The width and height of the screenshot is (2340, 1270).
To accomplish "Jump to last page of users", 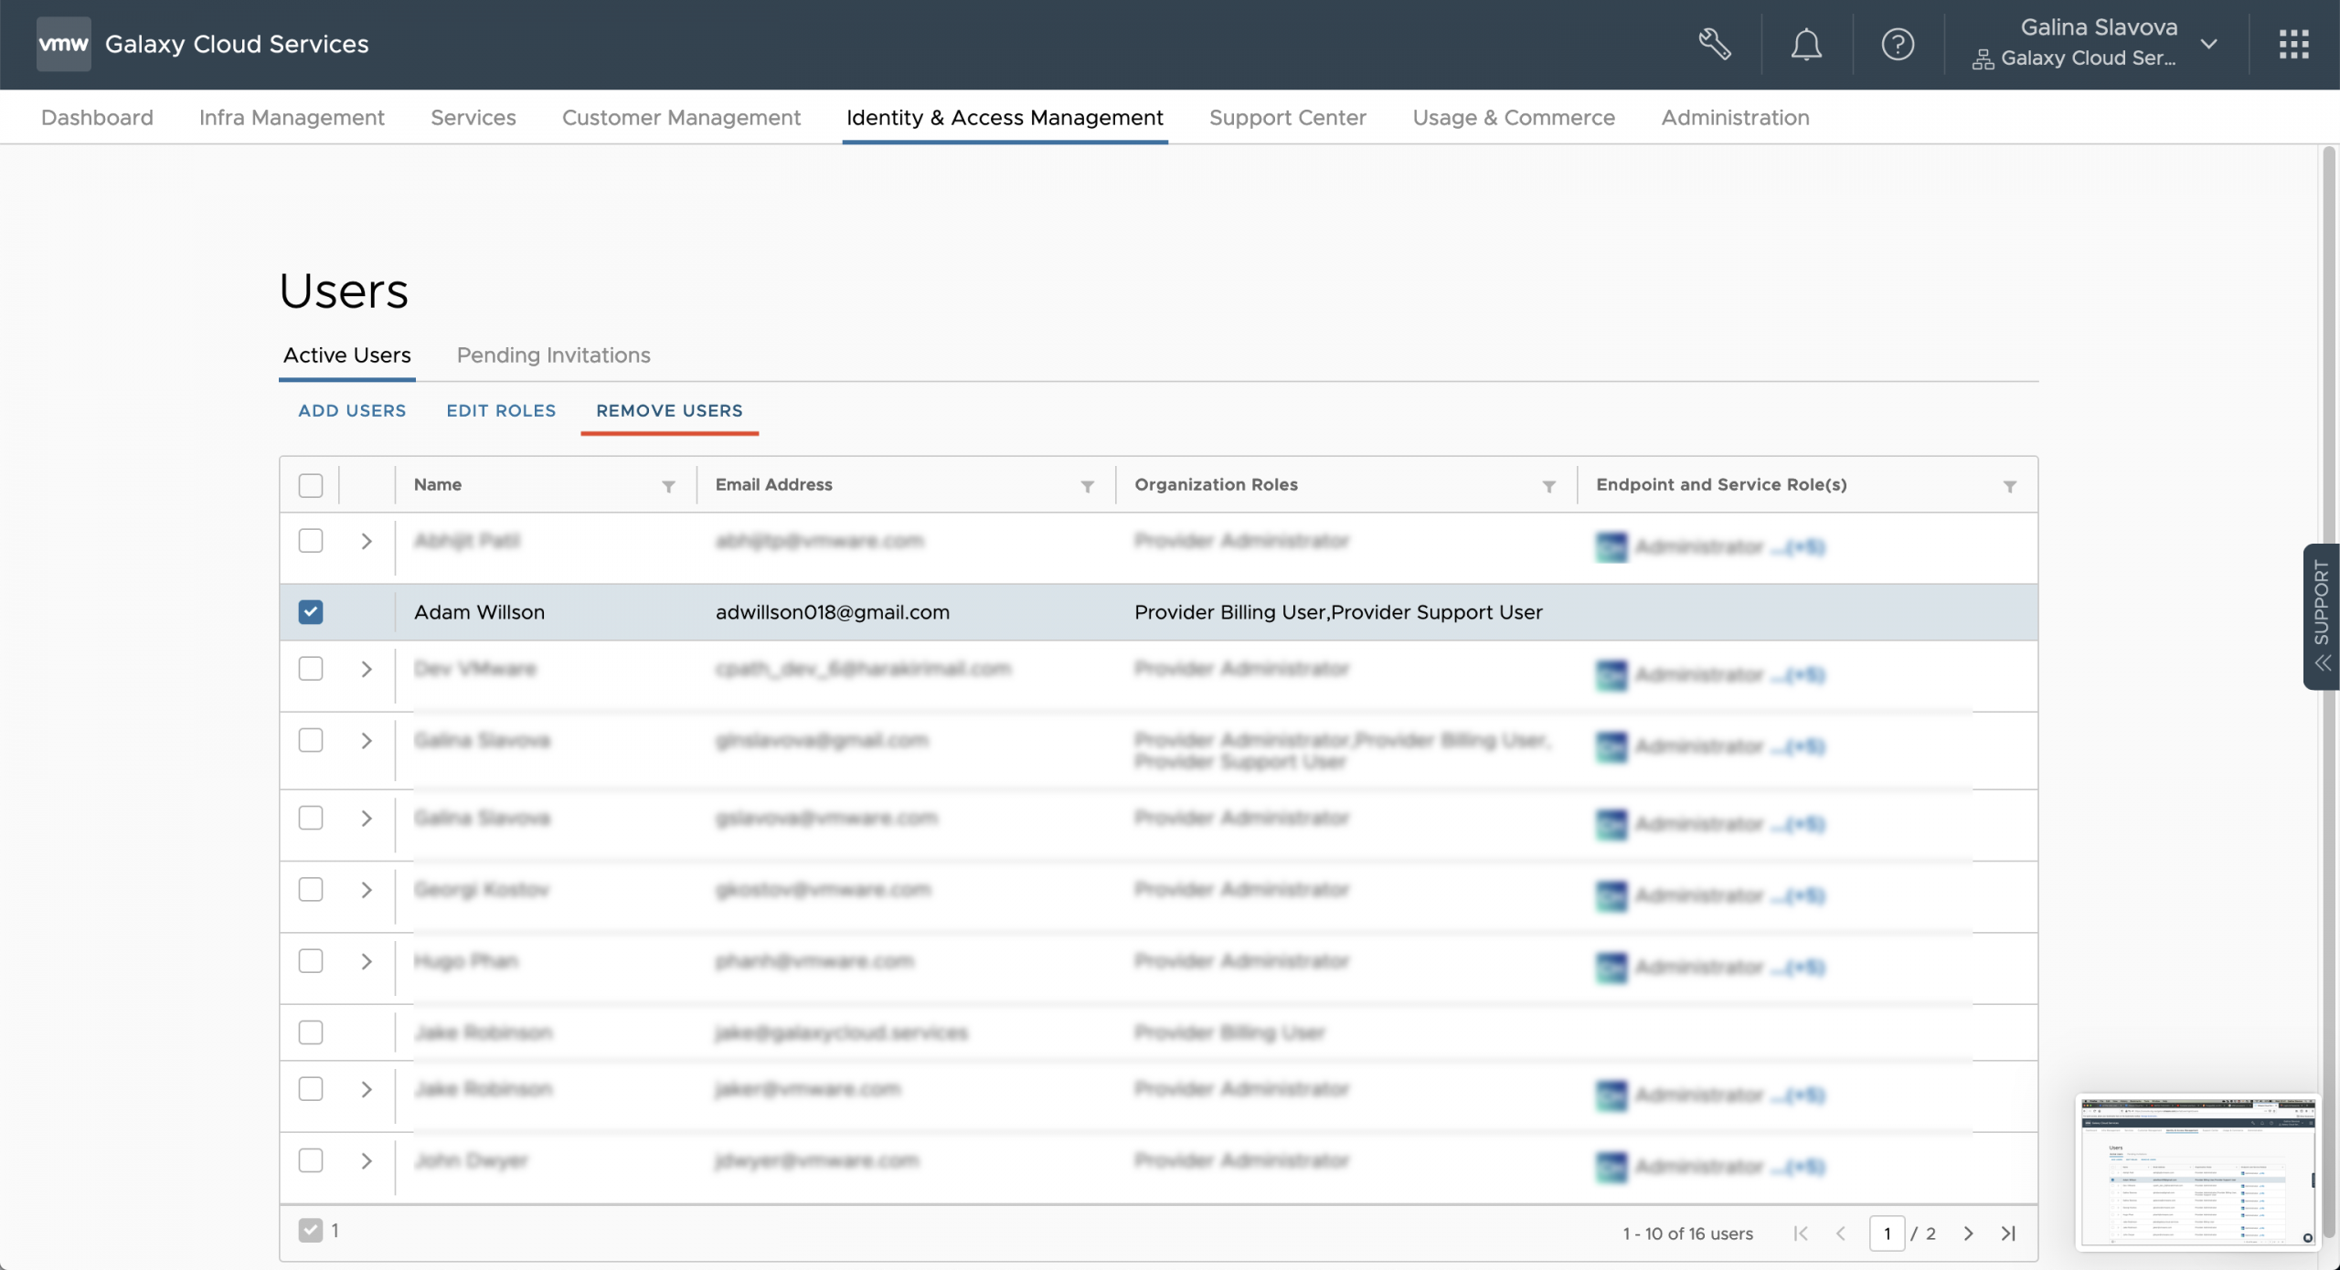I will click(2008, 1233).
